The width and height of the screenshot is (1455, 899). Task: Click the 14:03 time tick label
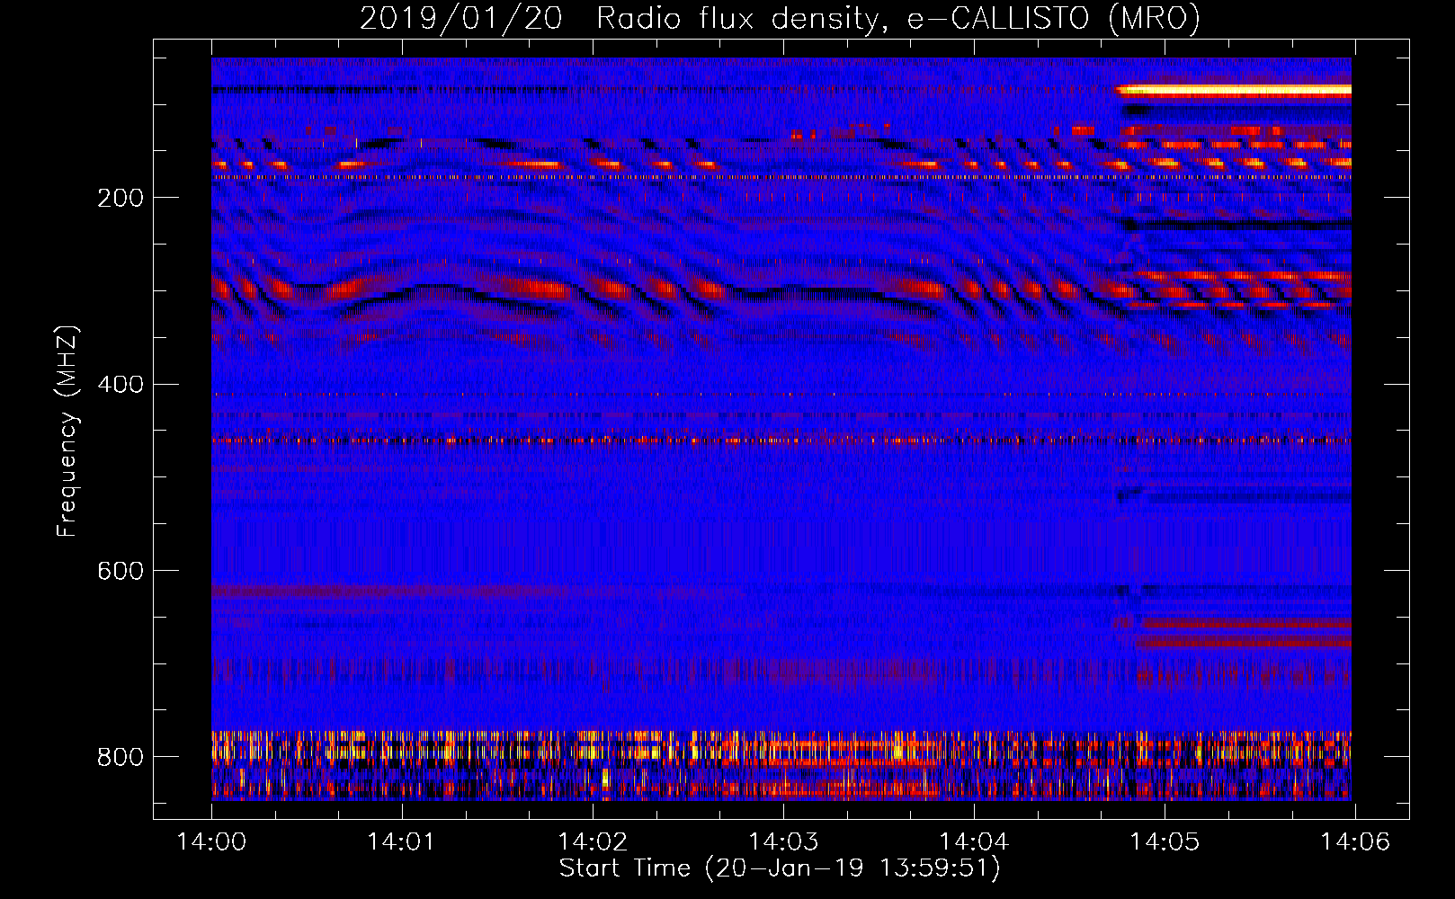coord(783,842)
